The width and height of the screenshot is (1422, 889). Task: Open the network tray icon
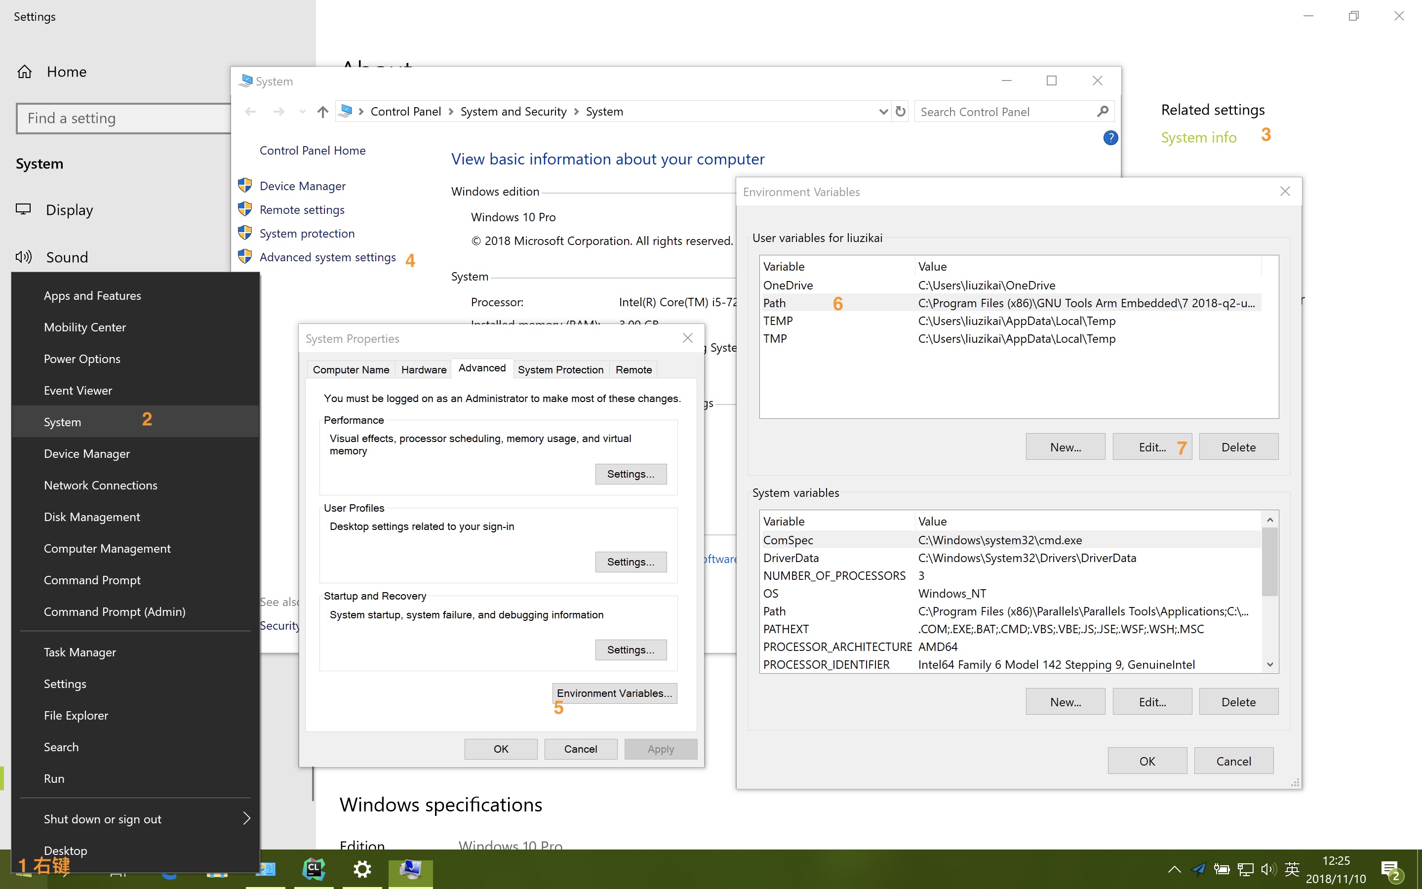pyautogui.click(x=1245, y=869)
